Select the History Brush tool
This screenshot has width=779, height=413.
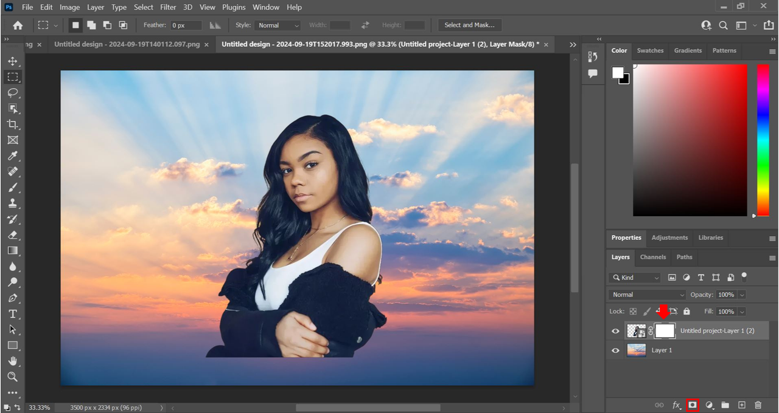pyautogui.click(x=13, y=219)
